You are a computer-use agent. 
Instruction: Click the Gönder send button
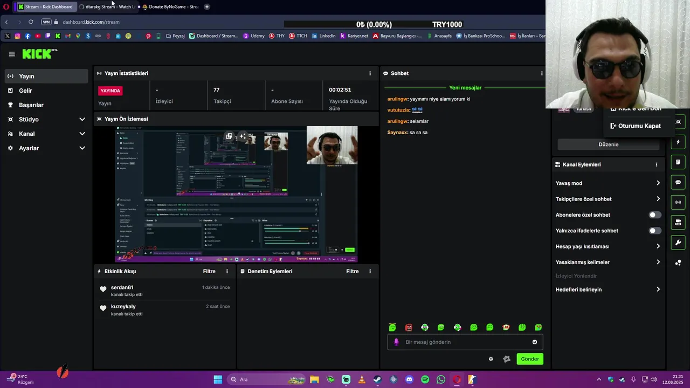[x=530, y=359]
